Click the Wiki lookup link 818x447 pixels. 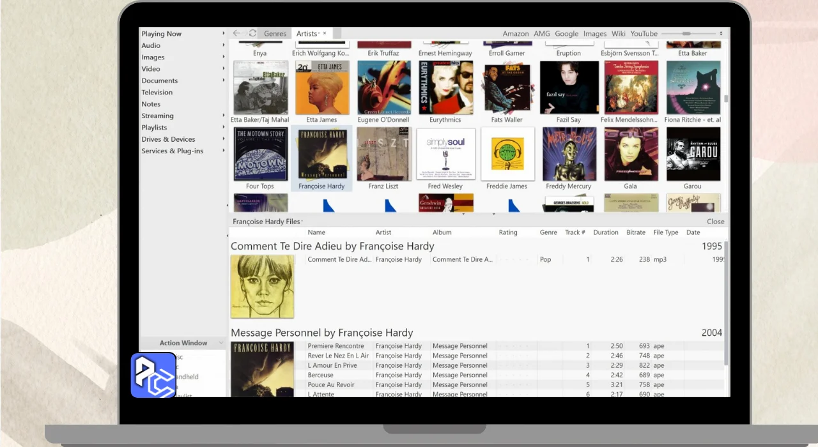pyautogui.click(x=618, y=34)
